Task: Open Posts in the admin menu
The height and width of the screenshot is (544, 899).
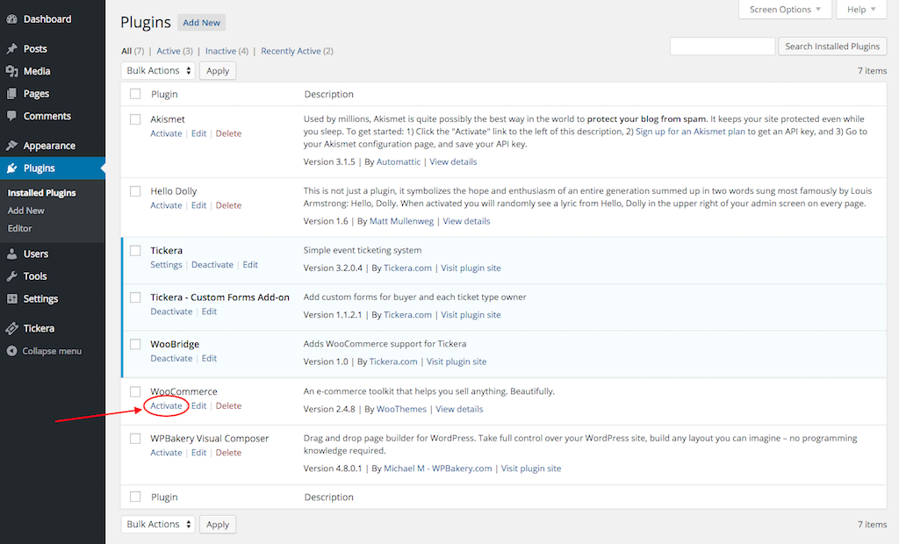Action: tap(35, 49)
